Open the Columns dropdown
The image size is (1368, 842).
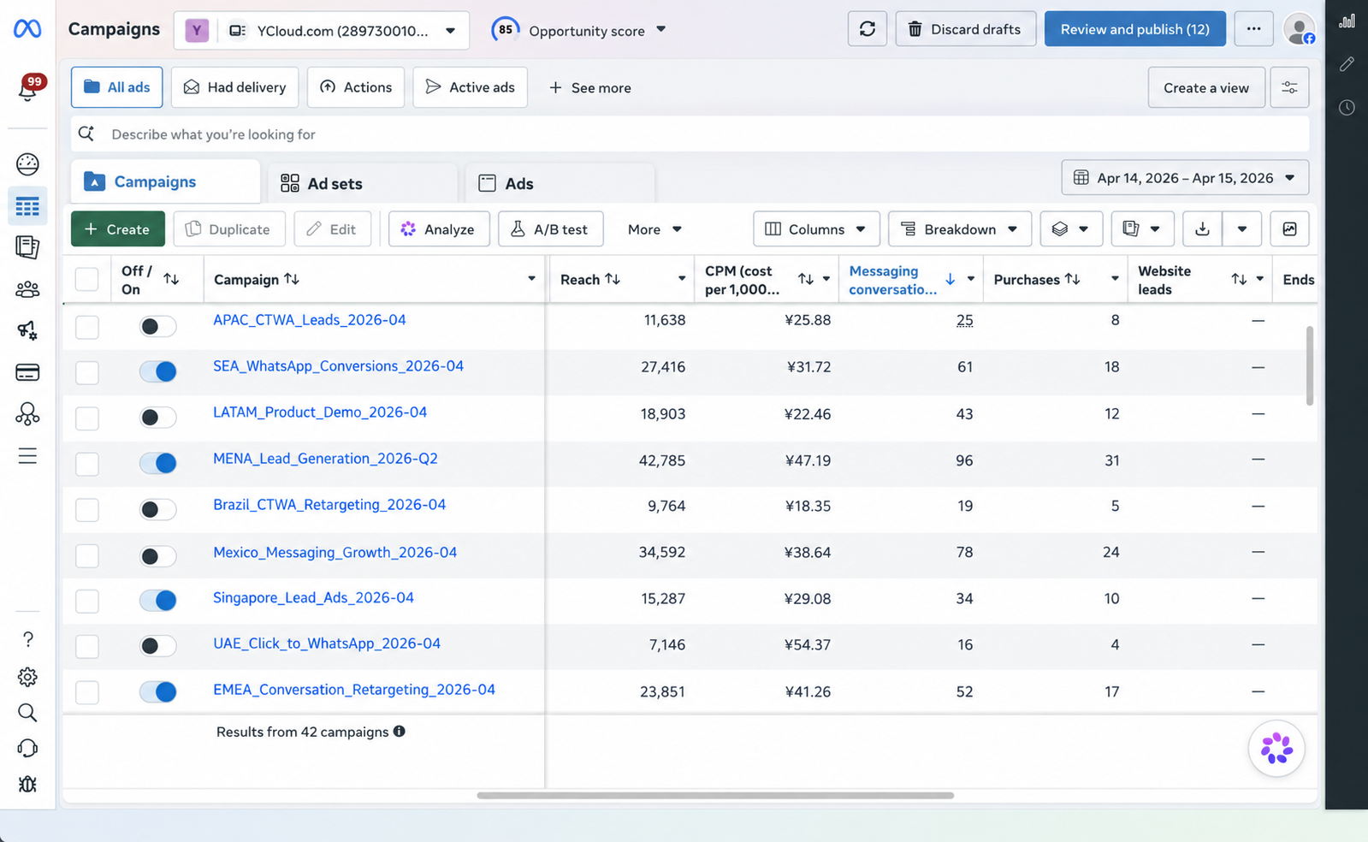pos(816,229)
